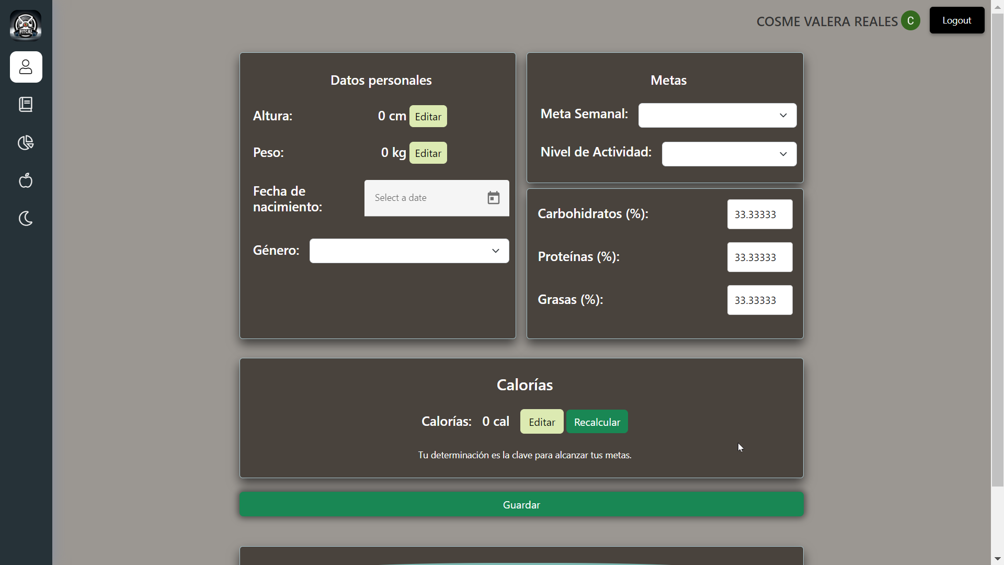The height and width of the screenshot is (565, 1004).
Task: Open the diary book sidebar icon
Action: (x=26, y=105)
